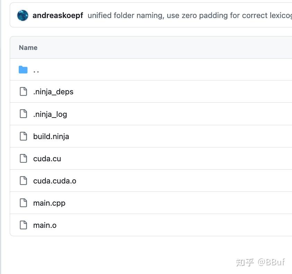Open the main.o object file
The width and height of the screenshot is (292, 274).
[x=45, y=225]
